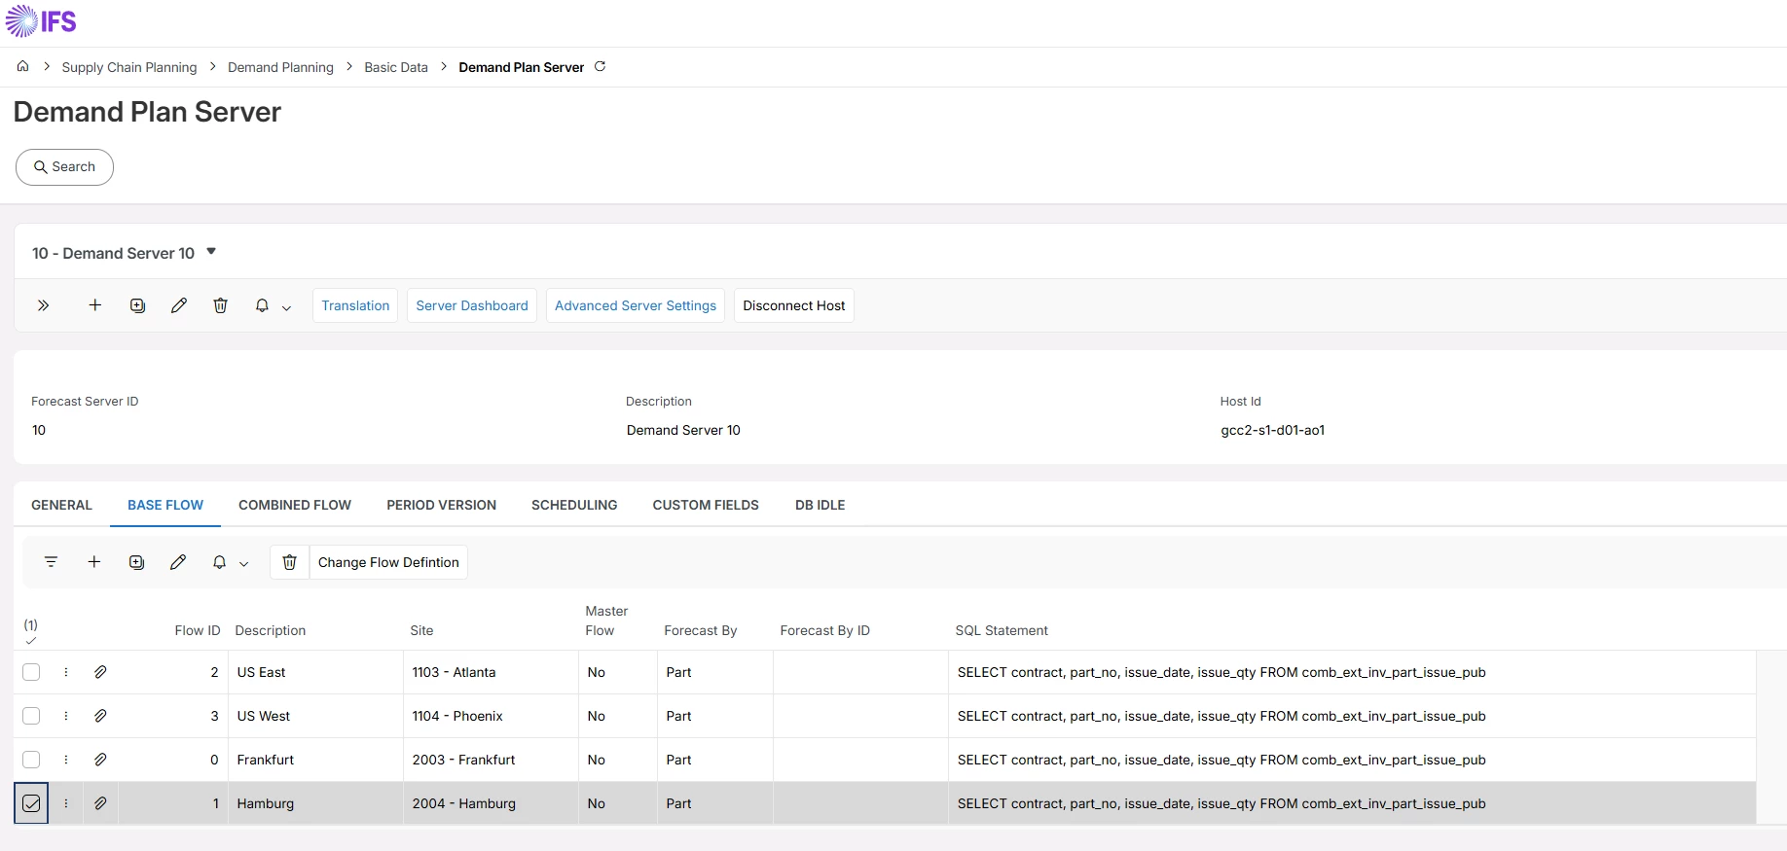Open attachments for the US East row
Viewport: 1787px width, 851px height.
[x=100, y=672]
